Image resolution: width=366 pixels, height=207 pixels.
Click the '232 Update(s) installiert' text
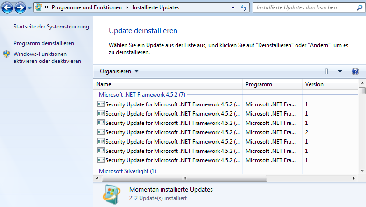[x=158, y=198]
